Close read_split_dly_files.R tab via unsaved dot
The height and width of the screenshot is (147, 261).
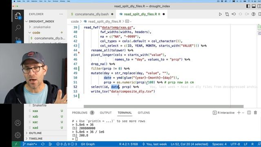click(x=164, y=14)
